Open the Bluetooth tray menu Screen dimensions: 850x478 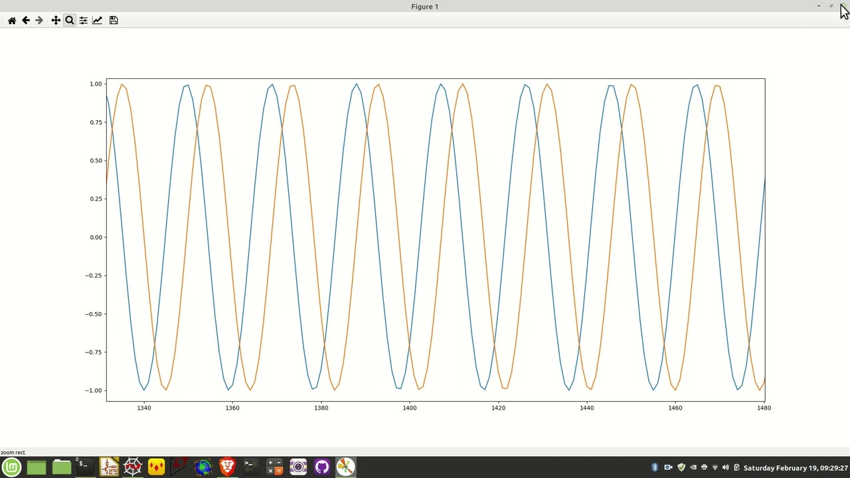[x=655, y=467]
